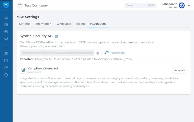
Task: Click the Integrate button for ComplianceScorecard
Action: click(180, 70)
